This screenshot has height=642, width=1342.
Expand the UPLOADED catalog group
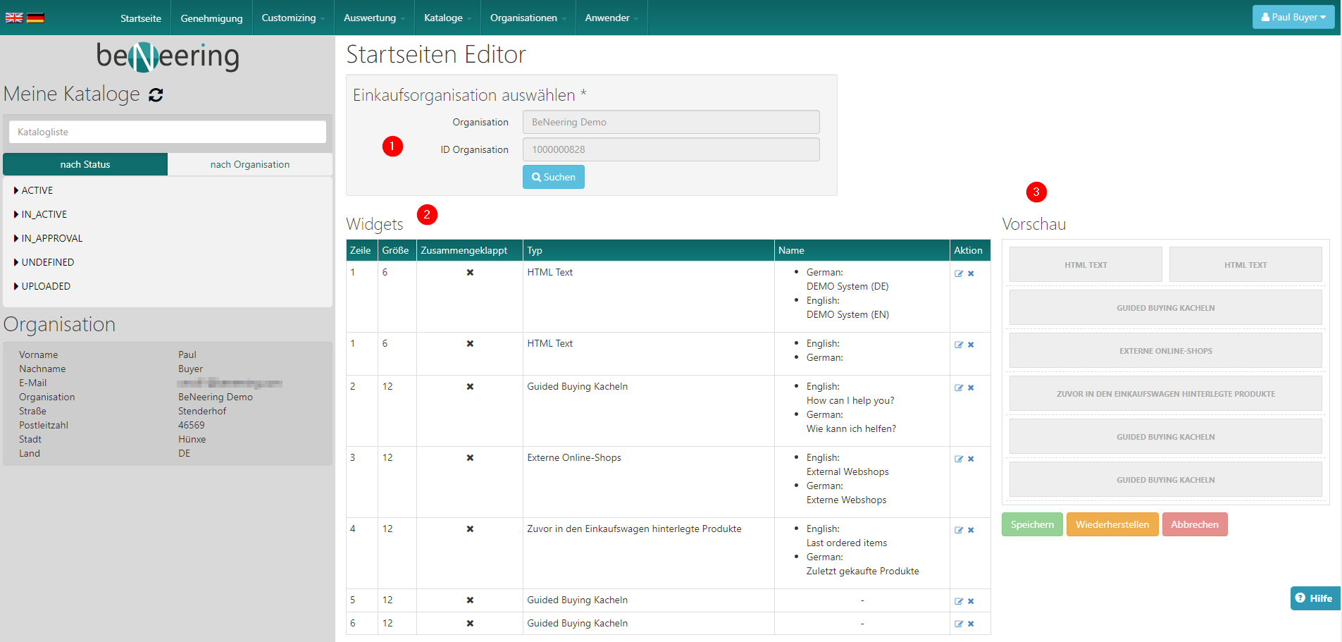(x=42, y=286)
